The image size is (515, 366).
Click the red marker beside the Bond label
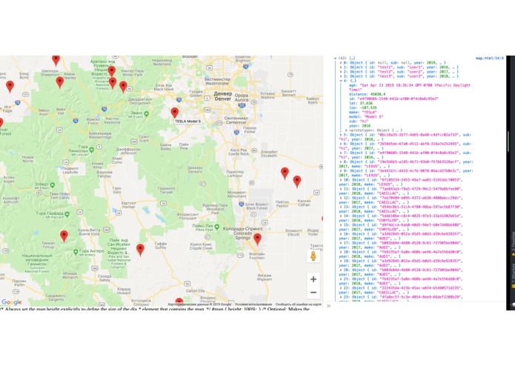click(10, 87)
